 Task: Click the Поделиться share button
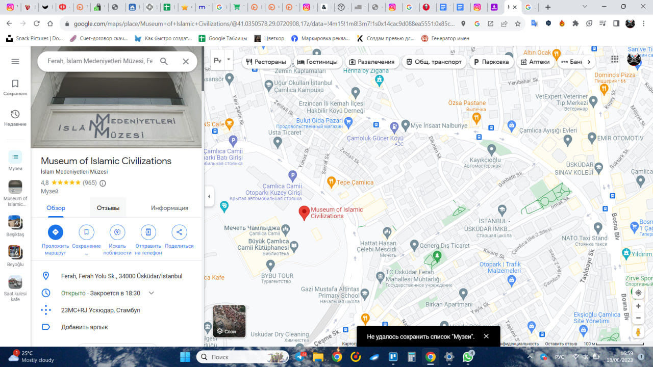point(179,232)
